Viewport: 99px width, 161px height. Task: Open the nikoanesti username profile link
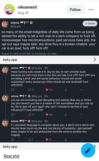click(x=27, y=7)
